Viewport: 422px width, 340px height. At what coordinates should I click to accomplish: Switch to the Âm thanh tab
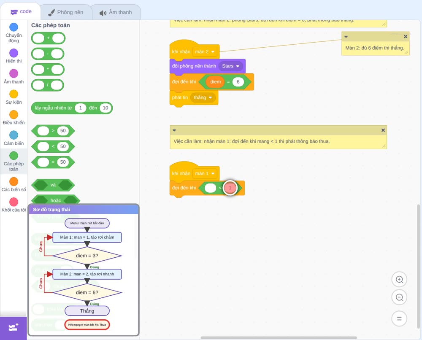coord(116,12)
